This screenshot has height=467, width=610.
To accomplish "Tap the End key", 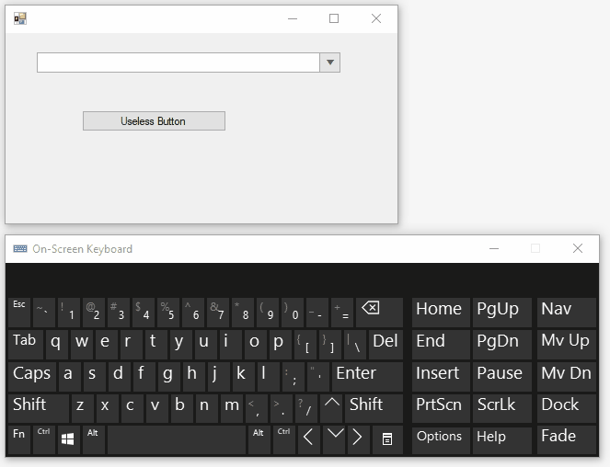I will (x=441, y=345).
